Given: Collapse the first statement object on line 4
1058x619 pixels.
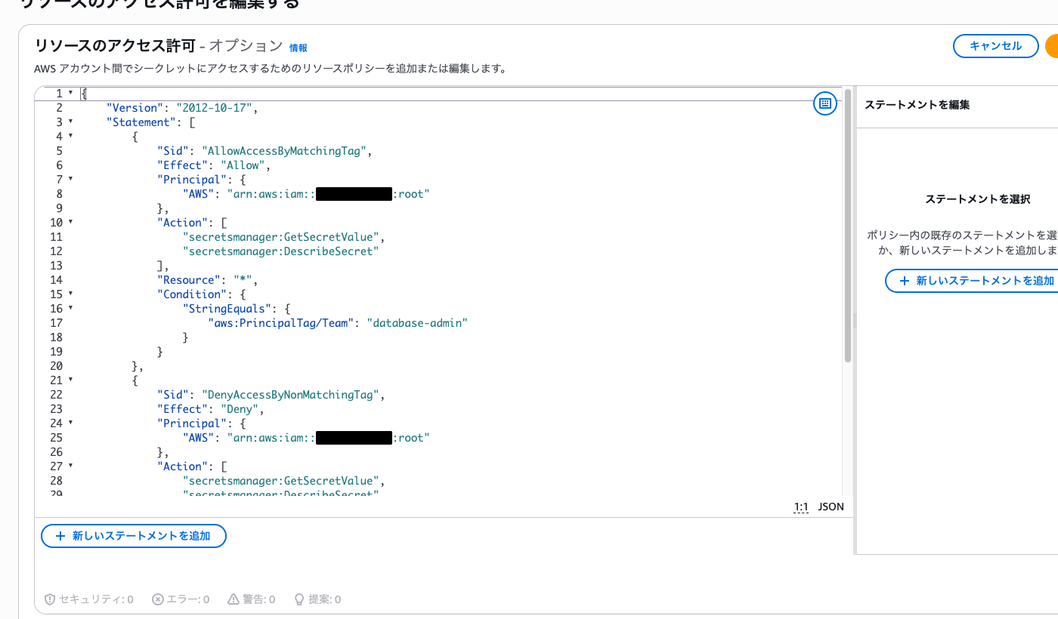Looking at the screenshot, I should click(70, 137).
